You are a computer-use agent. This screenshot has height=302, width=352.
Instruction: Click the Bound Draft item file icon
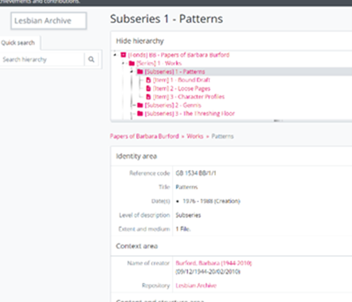click(x=149, y=80)
